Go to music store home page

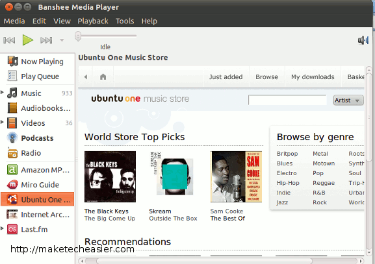[103, 77]
